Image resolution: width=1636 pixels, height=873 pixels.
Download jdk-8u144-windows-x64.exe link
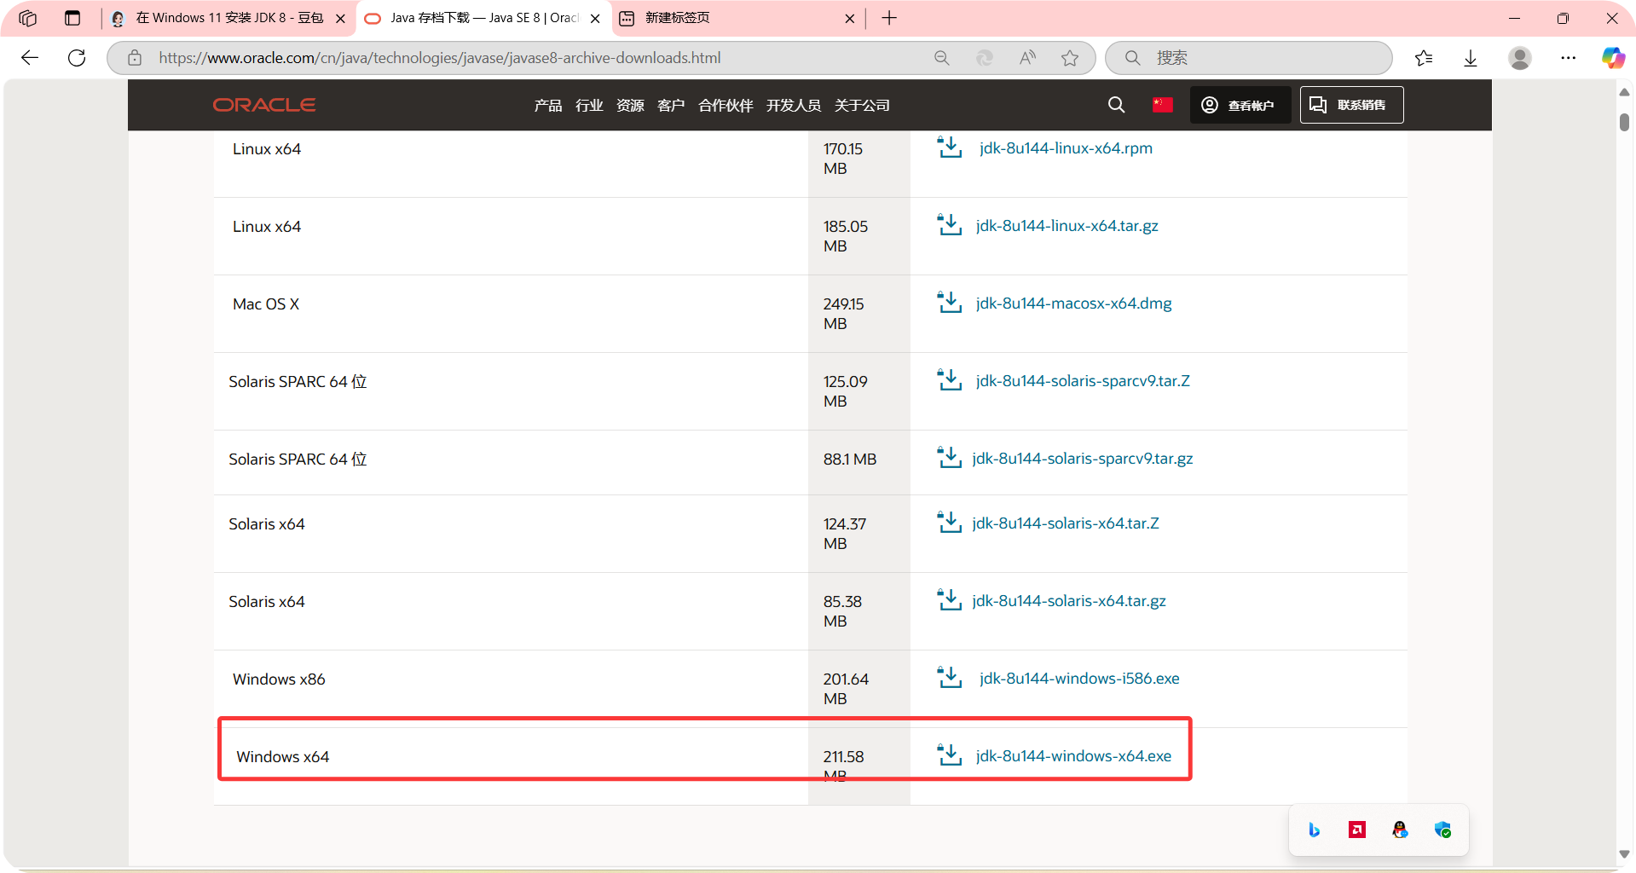(1073, 755)
